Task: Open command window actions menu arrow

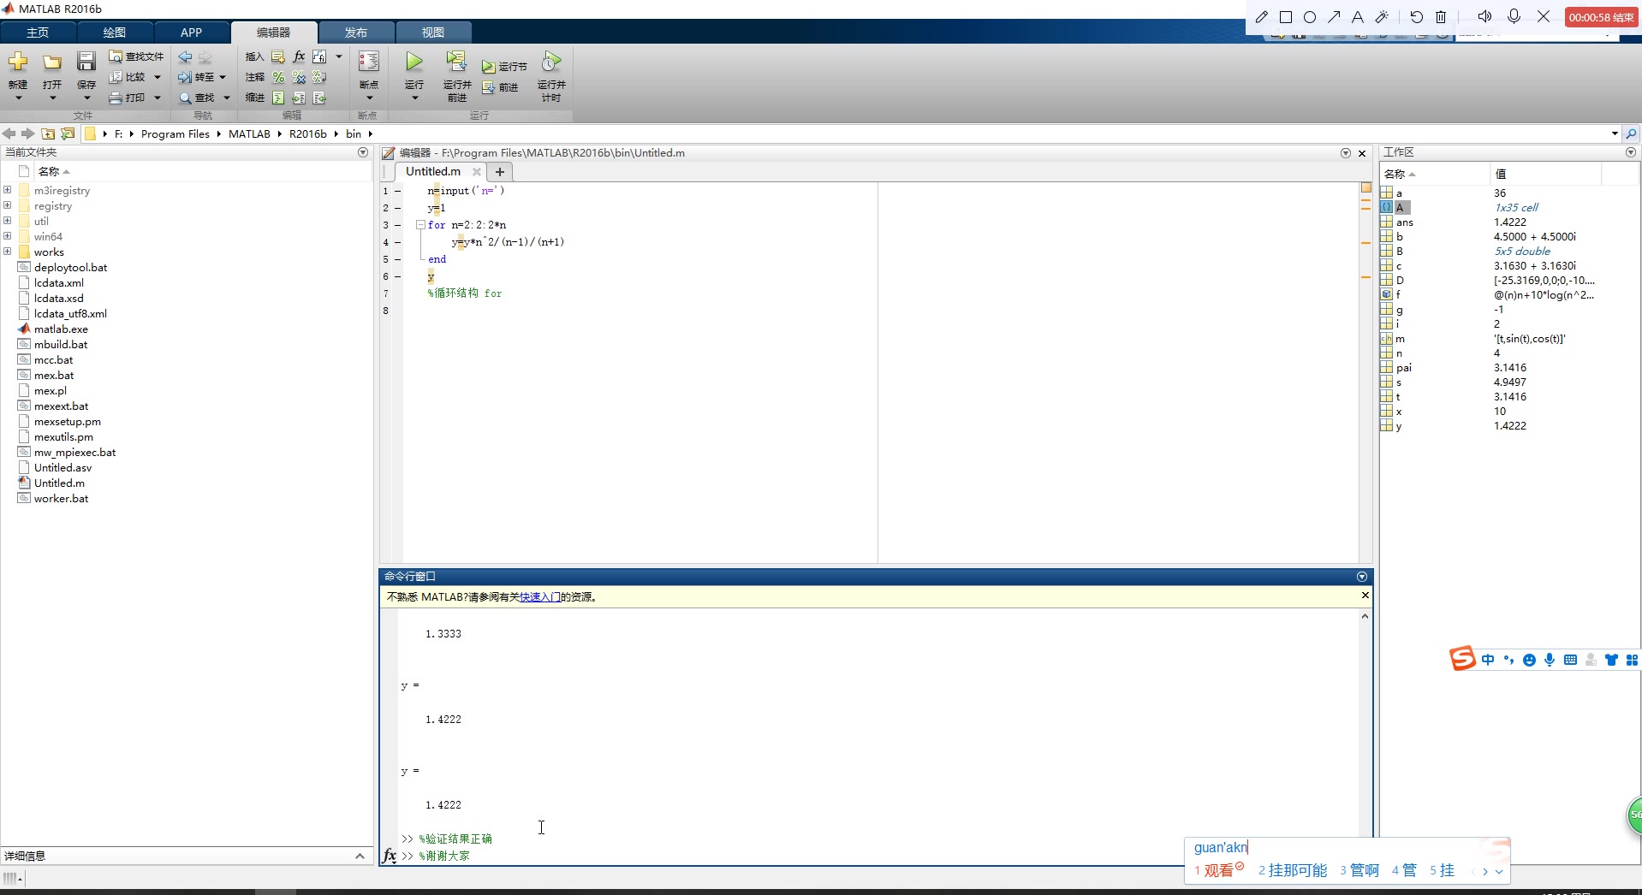Action: pos(1362,577)
